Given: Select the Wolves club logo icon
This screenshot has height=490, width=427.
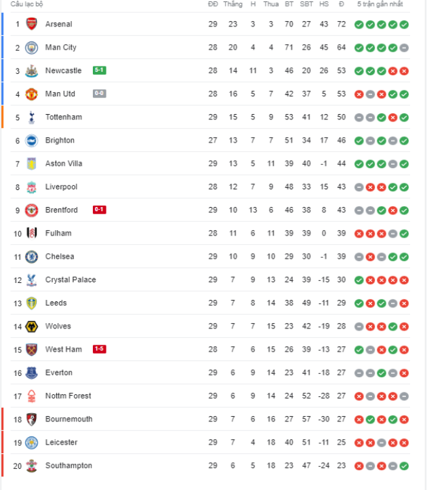Looking at the screenshot, I should point(32,326).
